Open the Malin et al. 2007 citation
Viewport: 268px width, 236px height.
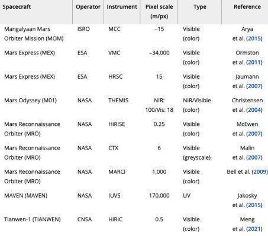(x=254, y=157)
